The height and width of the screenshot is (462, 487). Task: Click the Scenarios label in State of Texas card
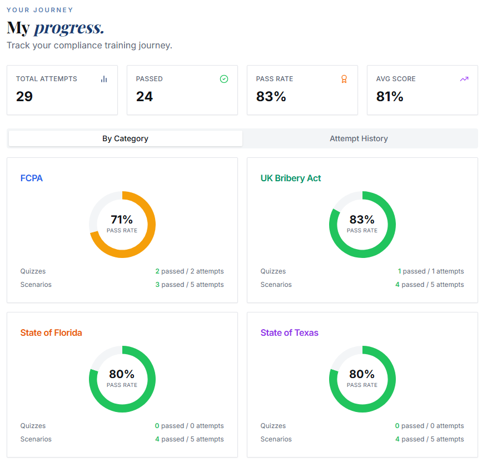(x=276, y=439)
